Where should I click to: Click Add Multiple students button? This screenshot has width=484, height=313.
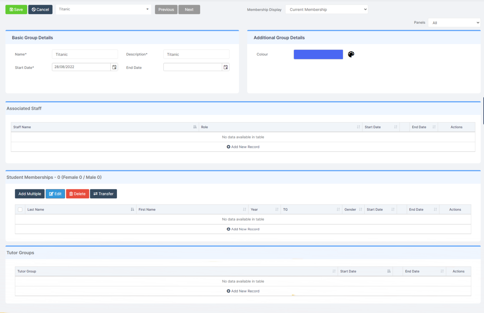30,194
